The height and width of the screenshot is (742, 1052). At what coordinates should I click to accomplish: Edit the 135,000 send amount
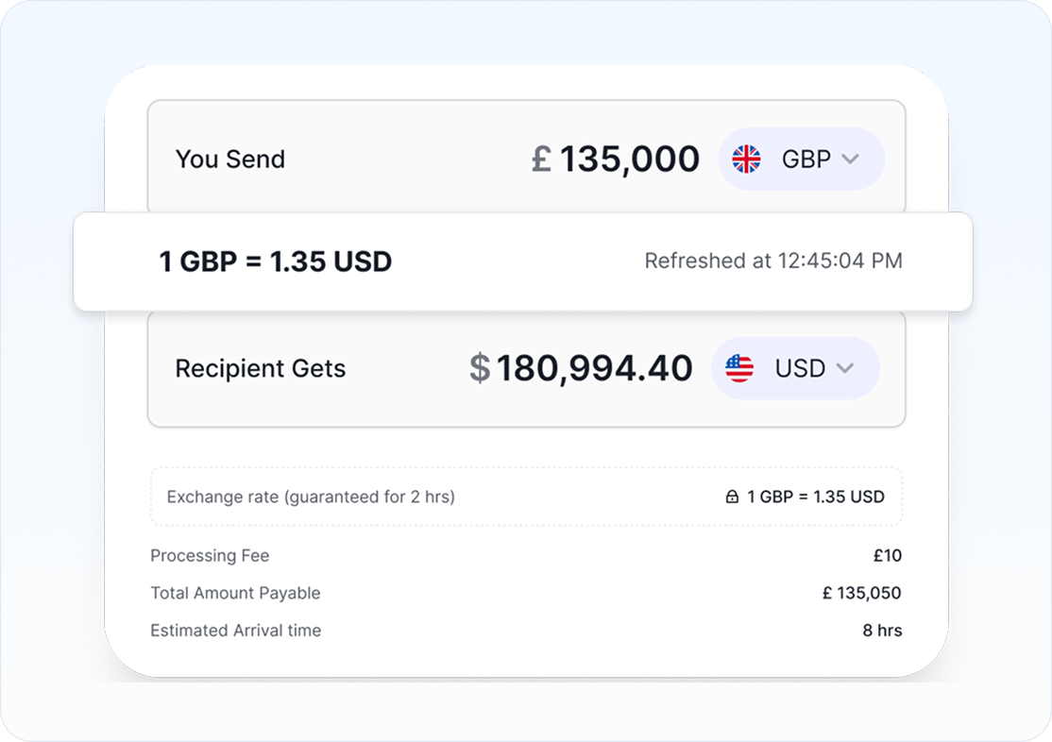click(x=630, y=160)
